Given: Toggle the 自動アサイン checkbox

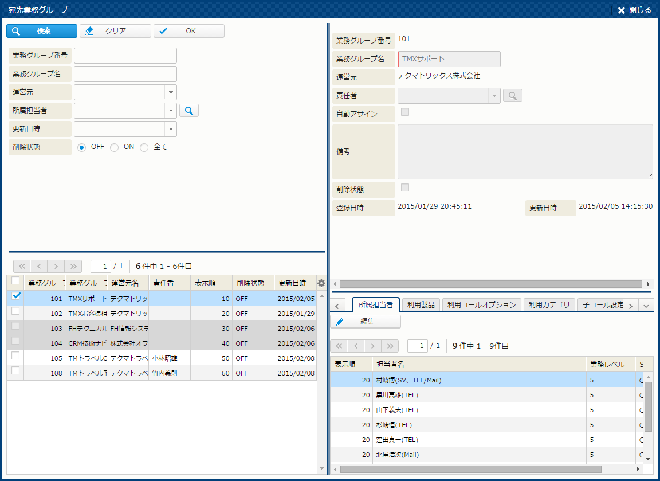Looking at the screenshot, I should (405, 112).
